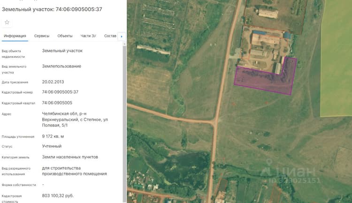Switch to the Объекты tab
Image resolution: width=352 pixels, height=203 pixels.
click(x=65, y=36)
